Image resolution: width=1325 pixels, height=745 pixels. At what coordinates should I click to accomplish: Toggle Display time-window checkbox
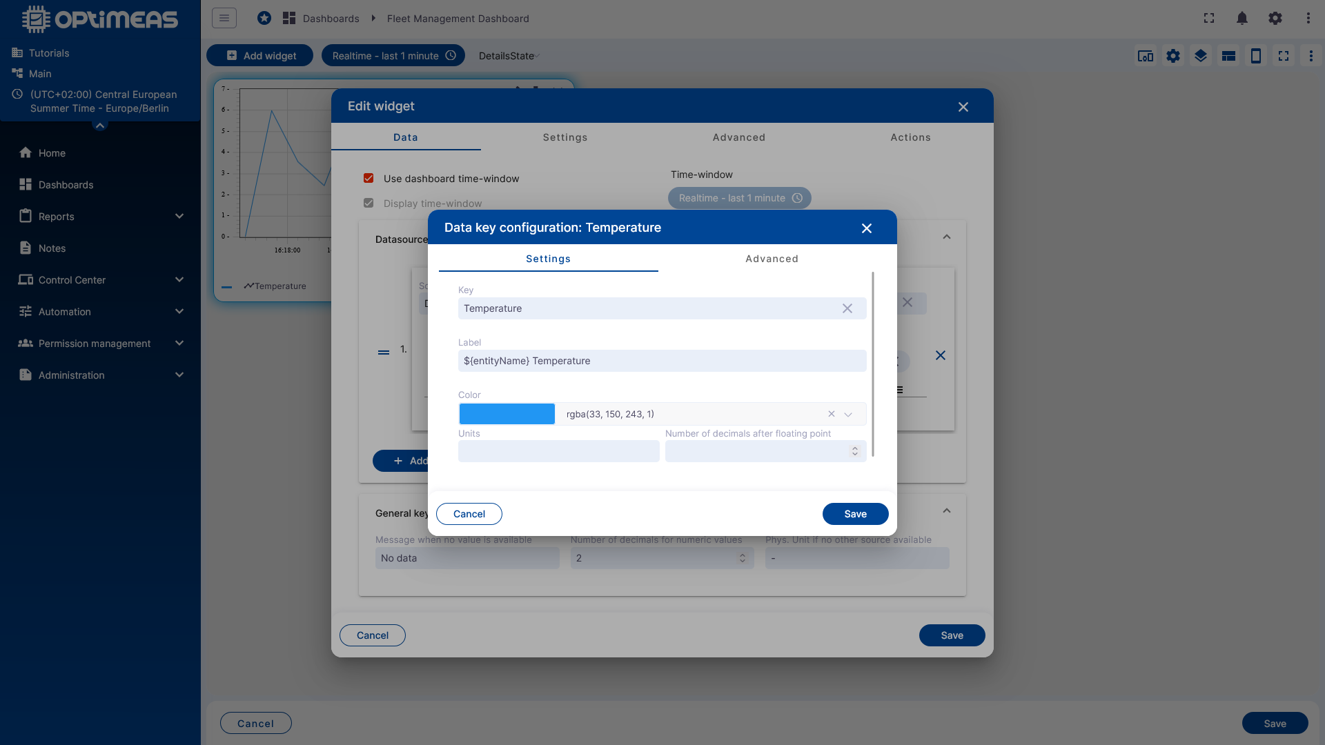click(369, 203)
